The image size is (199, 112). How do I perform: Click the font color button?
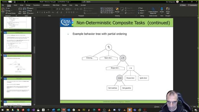tap(61, 12)
